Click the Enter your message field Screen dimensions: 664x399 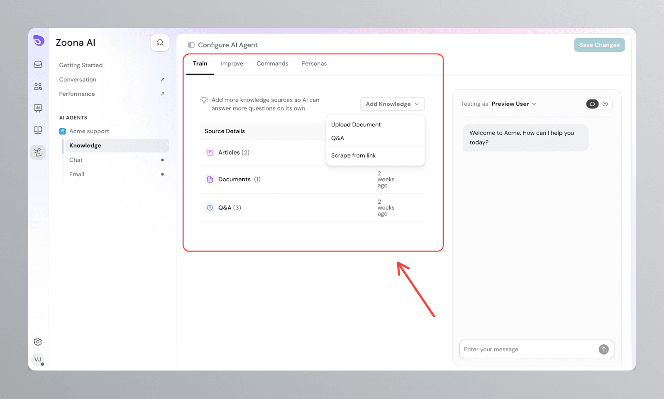pyautogui.click(x=528, y=349)
